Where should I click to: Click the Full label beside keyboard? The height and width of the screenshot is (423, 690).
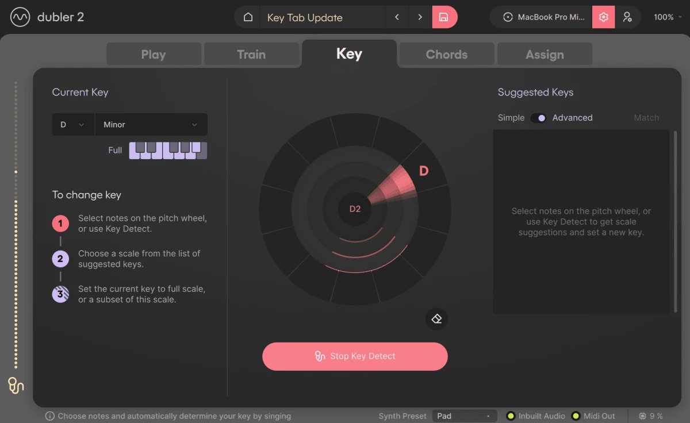click(115, 151)
